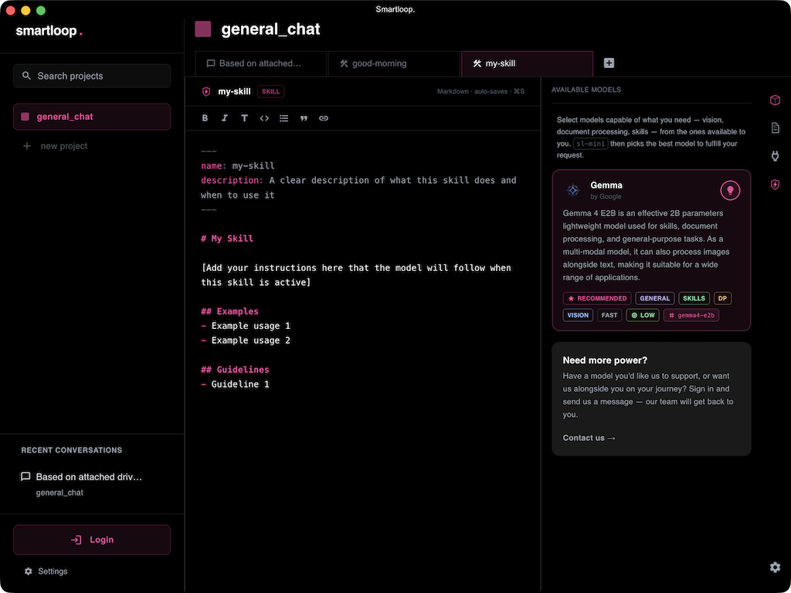Viewport: 791px width, 593px height.
Task: Click the Login button
Action: click(92, 540)
